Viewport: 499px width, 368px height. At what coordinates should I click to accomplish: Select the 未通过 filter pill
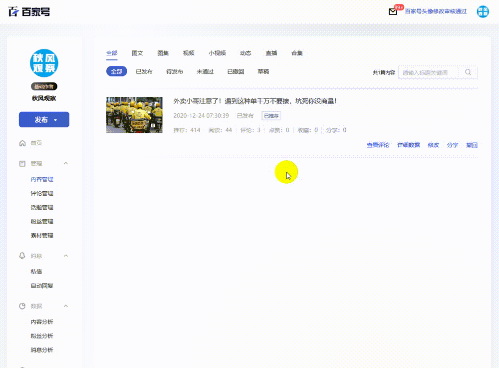pos(205,71)
